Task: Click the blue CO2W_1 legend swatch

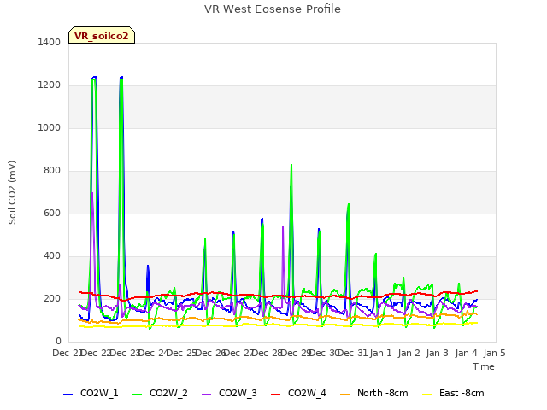Action: (x=68, y=394)
